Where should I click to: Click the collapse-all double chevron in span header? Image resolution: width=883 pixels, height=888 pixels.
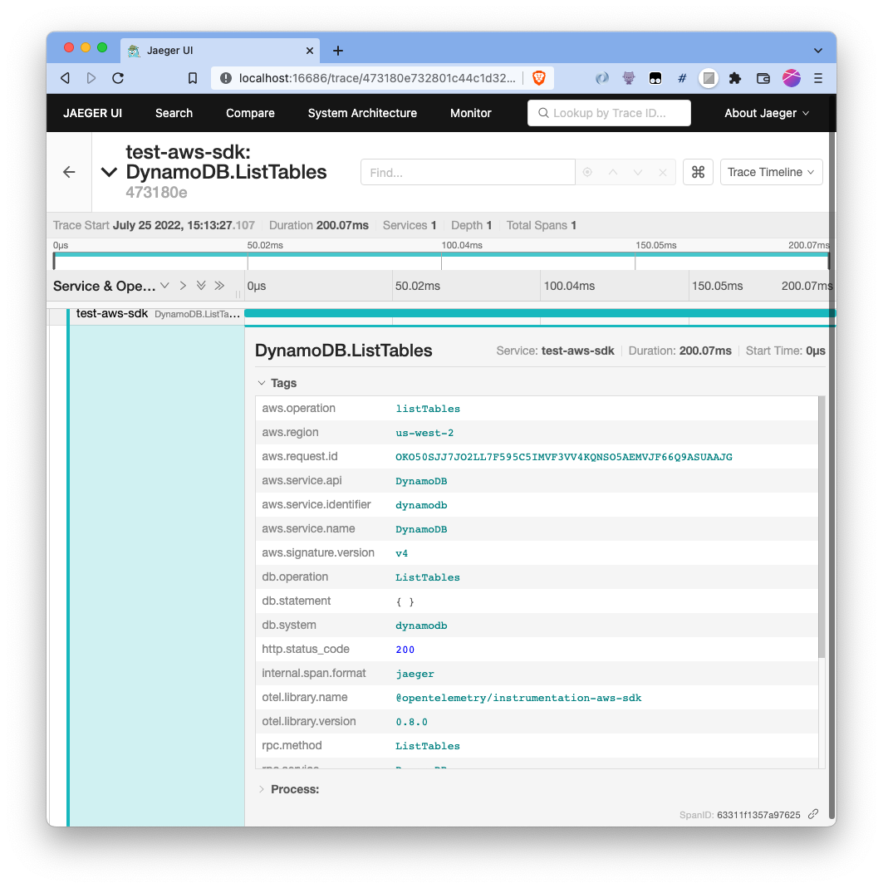[219, 286]
